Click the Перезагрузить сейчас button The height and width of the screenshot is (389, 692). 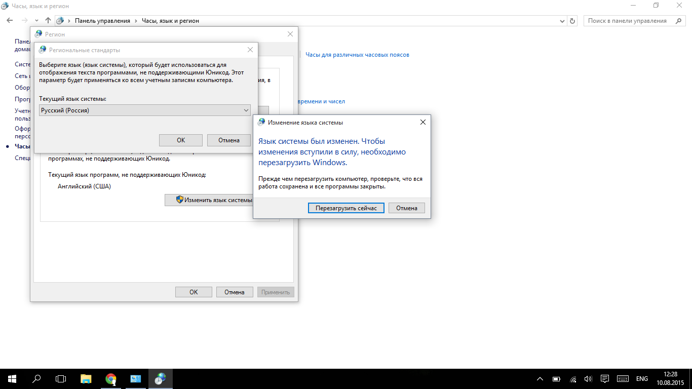[346, 208]
